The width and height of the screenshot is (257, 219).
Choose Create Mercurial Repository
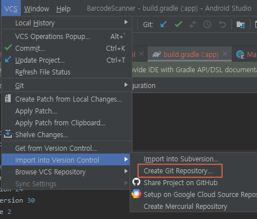pyautogui.click(x=193, y=207)
